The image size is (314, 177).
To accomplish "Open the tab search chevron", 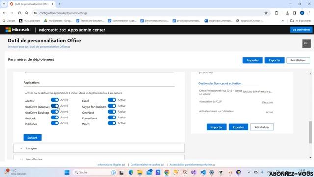I will [4, 4].
